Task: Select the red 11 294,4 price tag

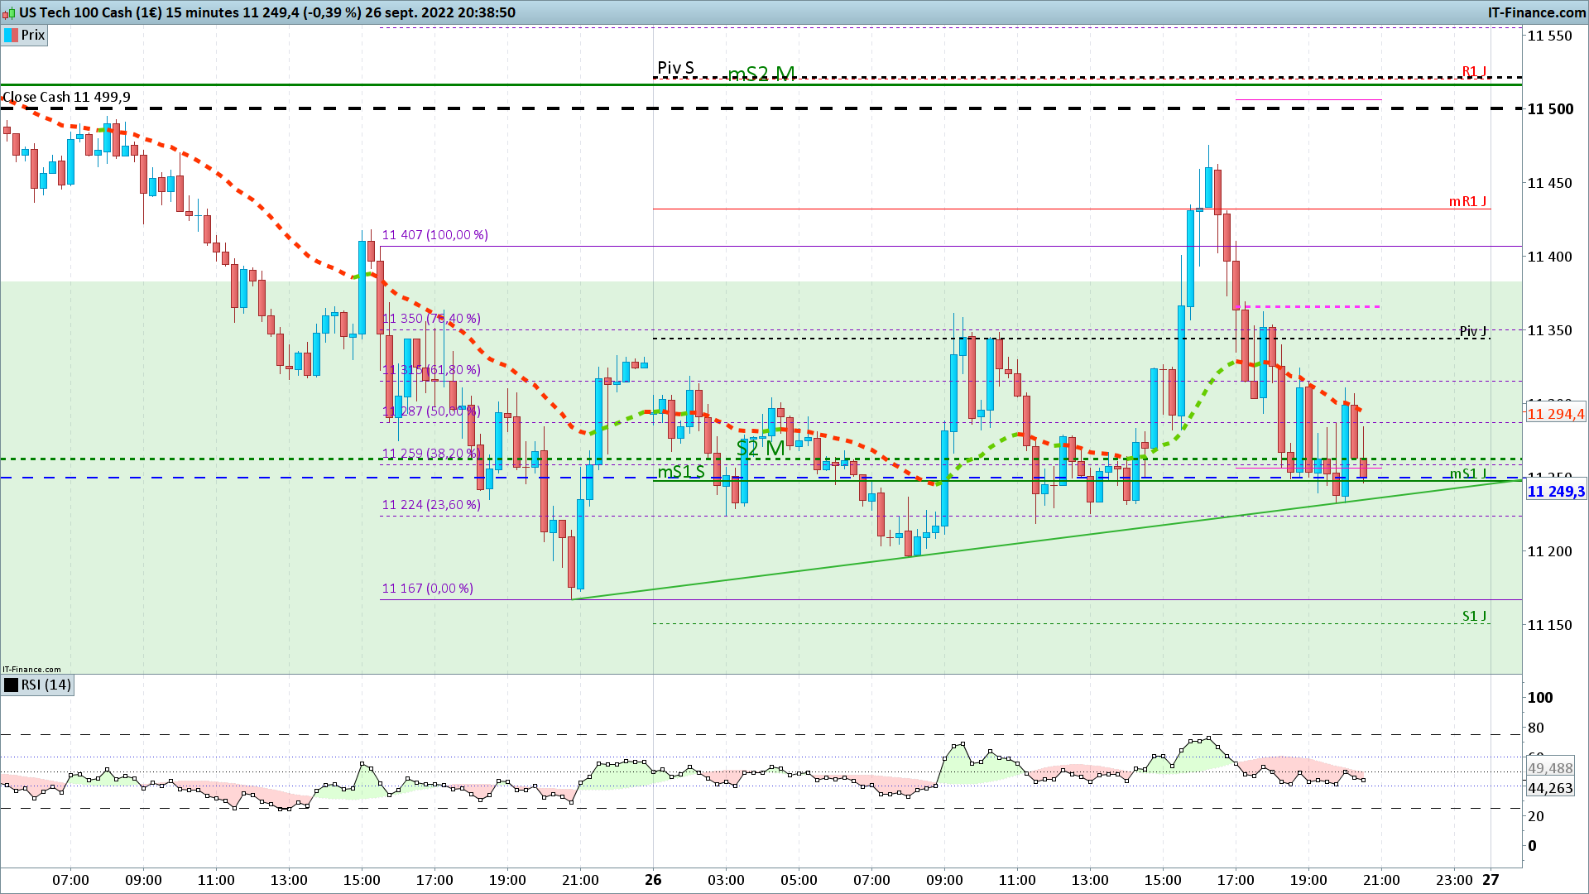Action: 1555,414
